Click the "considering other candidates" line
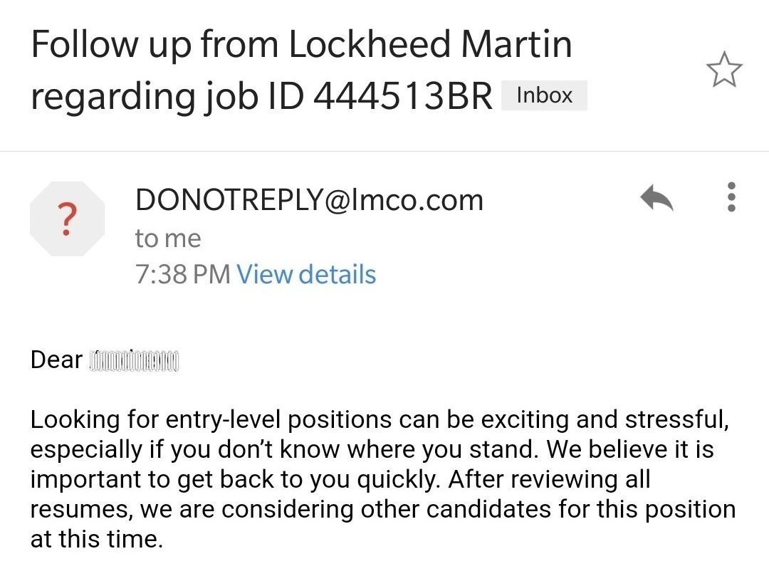The image size is (769, 576). pyautogui.click(x=383, y=509)
